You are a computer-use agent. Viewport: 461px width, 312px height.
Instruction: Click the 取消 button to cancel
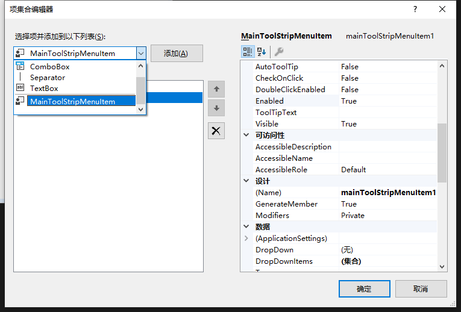coord(421,289)
